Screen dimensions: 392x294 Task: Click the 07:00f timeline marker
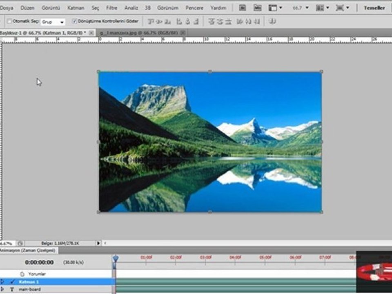325,257
